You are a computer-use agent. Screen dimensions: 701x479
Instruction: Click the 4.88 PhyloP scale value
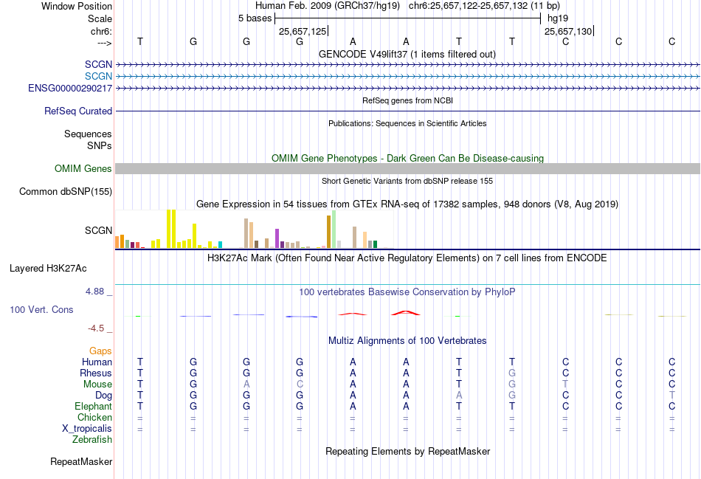[x=94, y=291]
